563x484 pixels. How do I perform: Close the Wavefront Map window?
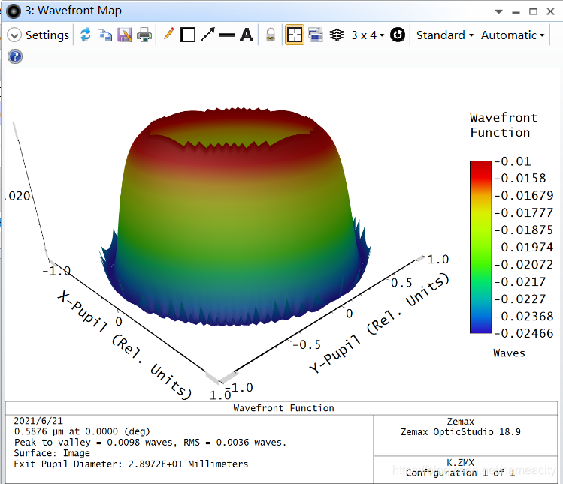pos(550,11)
